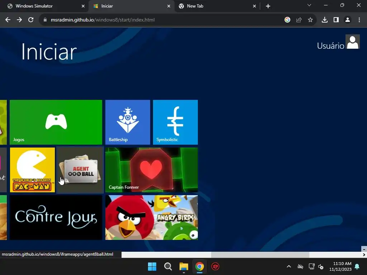Open the network display tray icon

click(311, 266)
